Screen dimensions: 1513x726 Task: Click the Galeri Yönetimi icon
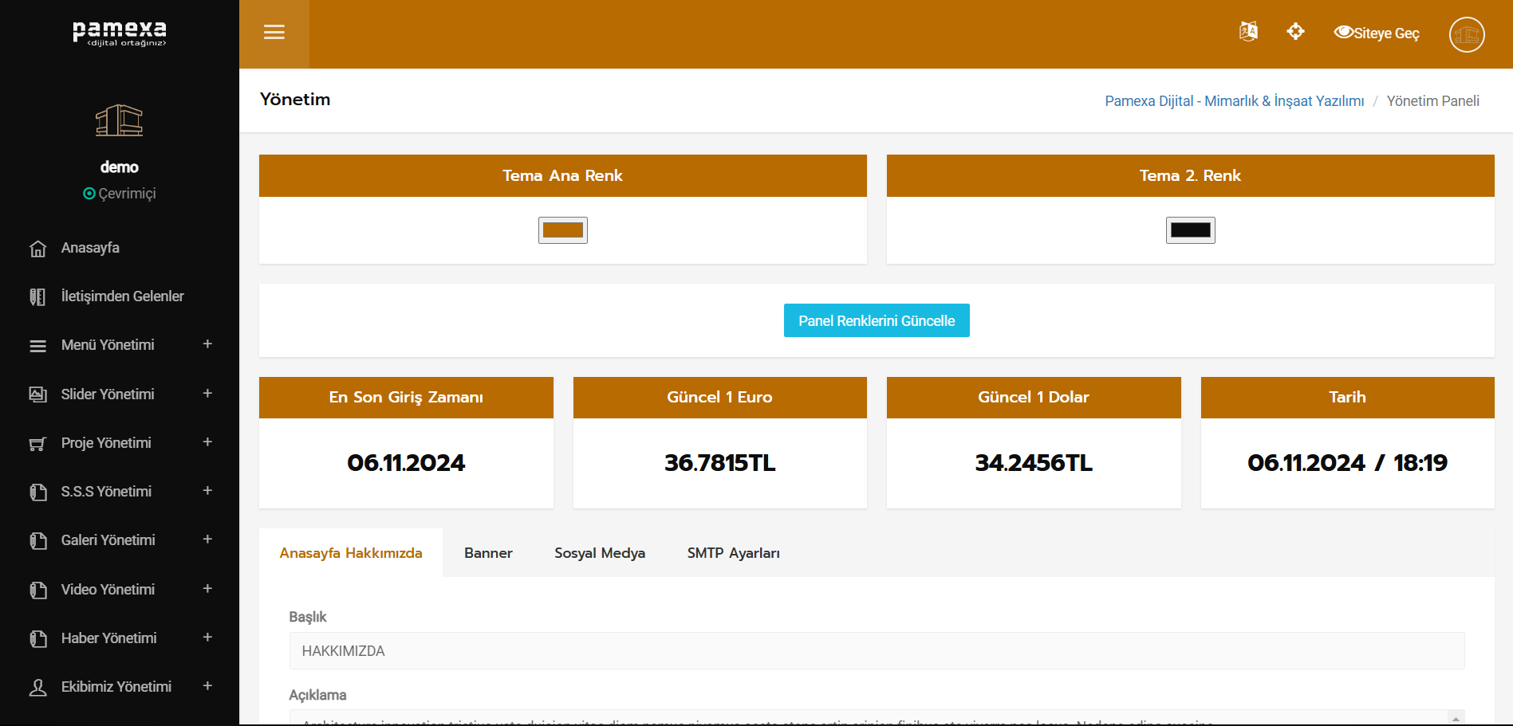click(37, 541)
